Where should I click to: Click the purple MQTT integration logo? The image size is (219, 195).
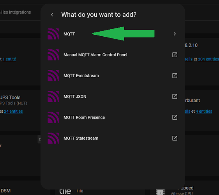coord(53,34)
